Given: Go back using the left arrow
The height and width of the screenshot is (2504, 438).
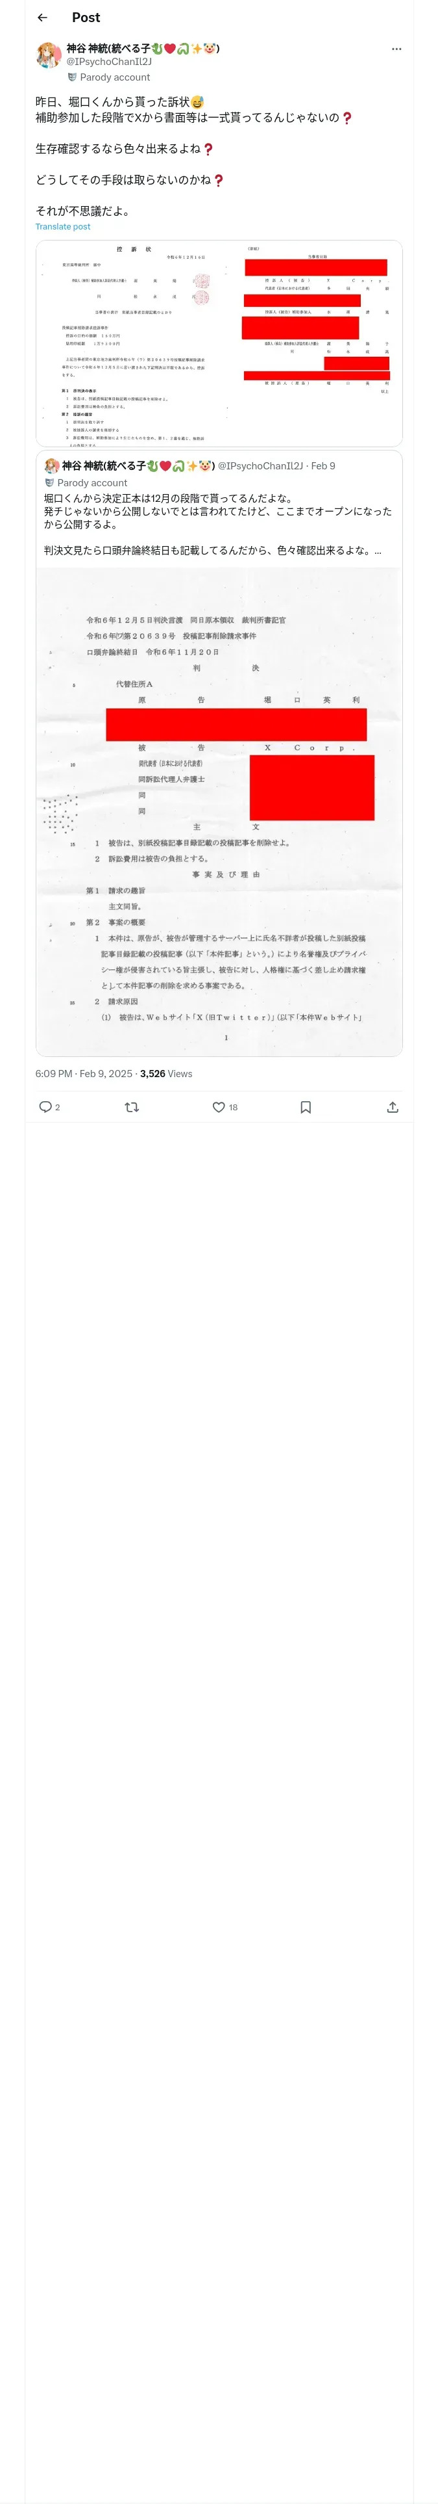Looking at the screenshot, I should (43, 18).
